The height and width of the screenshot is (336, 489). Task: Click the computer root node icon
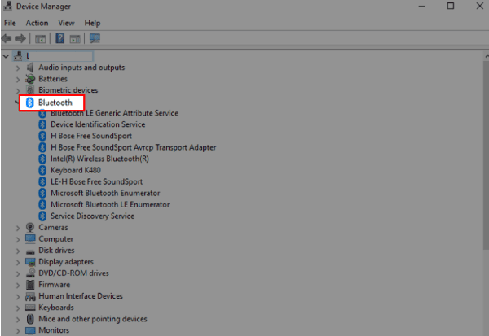click(x=19, y=56)
